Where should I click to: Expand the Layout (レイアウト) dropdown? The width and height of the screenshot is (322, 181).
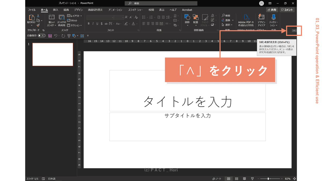click(x=74, y=16)
